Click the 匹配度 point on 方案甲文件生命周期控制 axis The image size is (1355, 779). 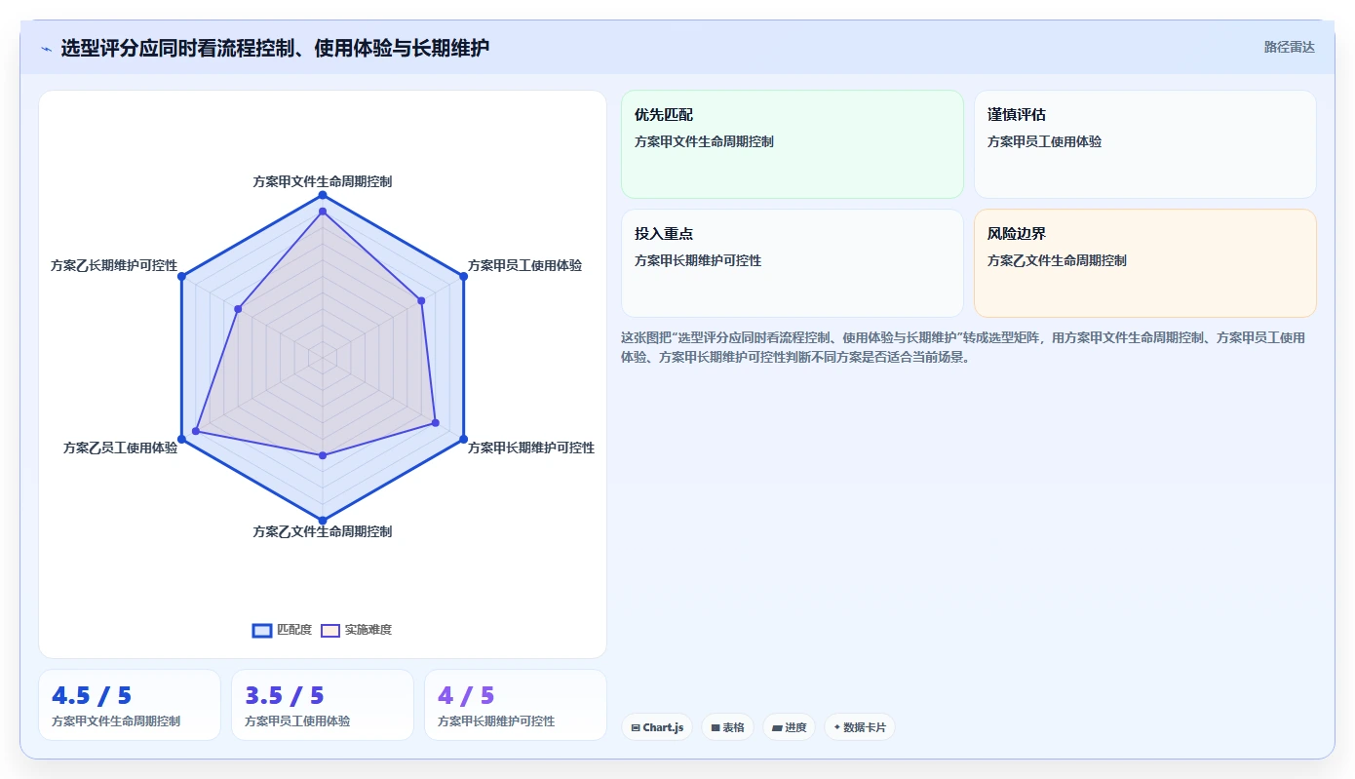[323, 195]
